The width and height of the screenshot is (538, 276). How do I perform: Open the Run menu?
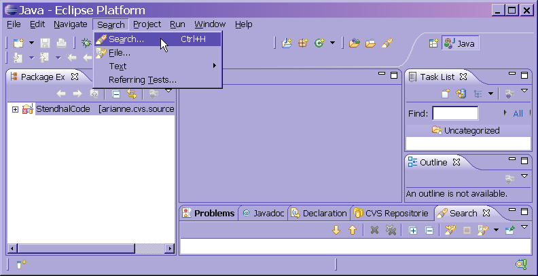click(177, 24)
